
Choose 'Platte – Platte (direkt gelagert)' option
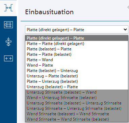[x=77, y=44]
